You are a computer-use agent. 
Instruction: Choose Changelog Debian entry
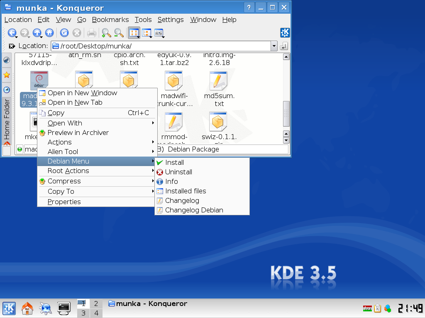click(x=202, y=210)
